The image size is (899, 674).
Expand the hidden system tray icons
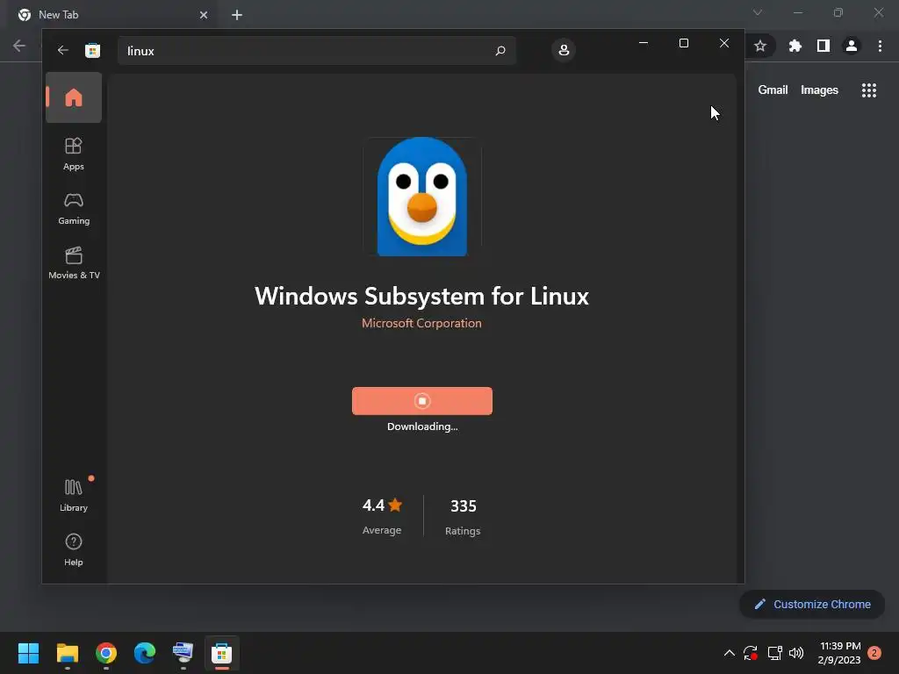730,653
